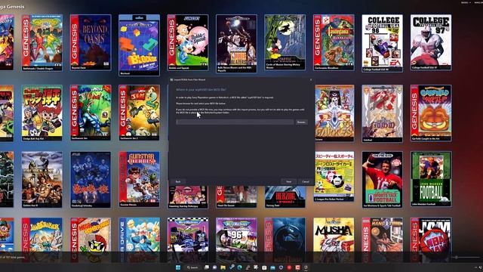
Task: Select the Beyond Oasis game cover
Action: [91, 42]
